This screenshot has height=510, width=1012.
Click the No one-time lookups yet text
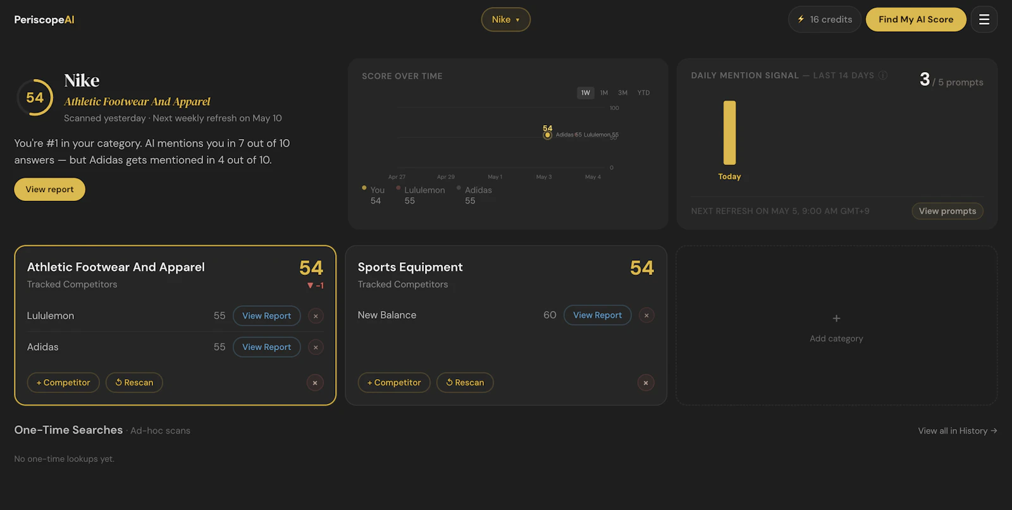[65, 459]
